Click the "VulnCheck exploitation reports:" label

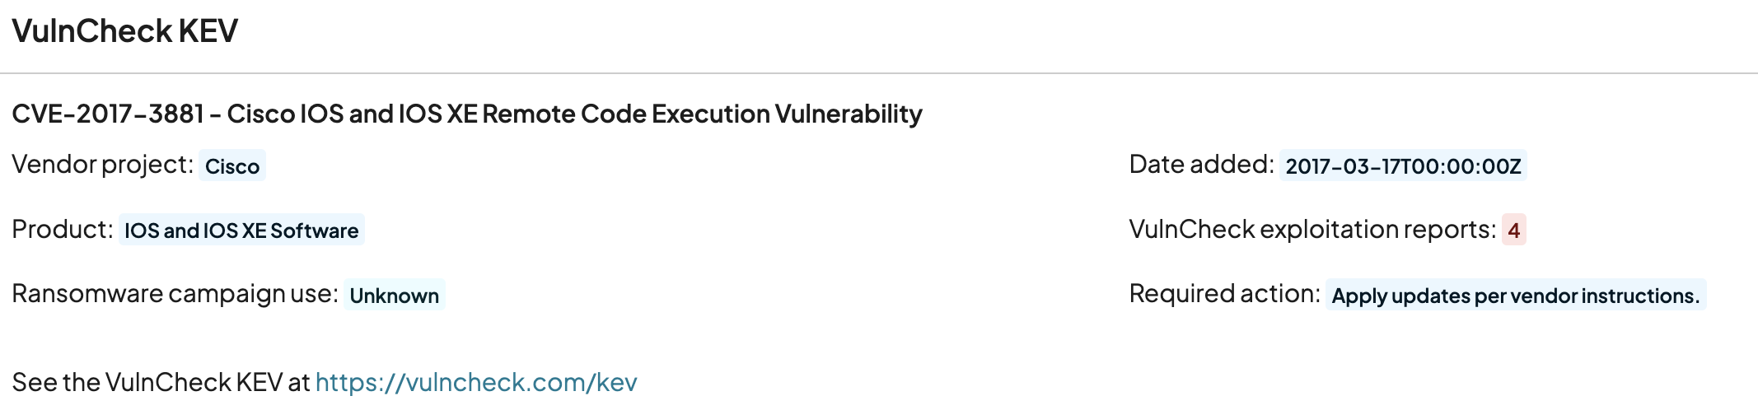[x=1311, y=230]
